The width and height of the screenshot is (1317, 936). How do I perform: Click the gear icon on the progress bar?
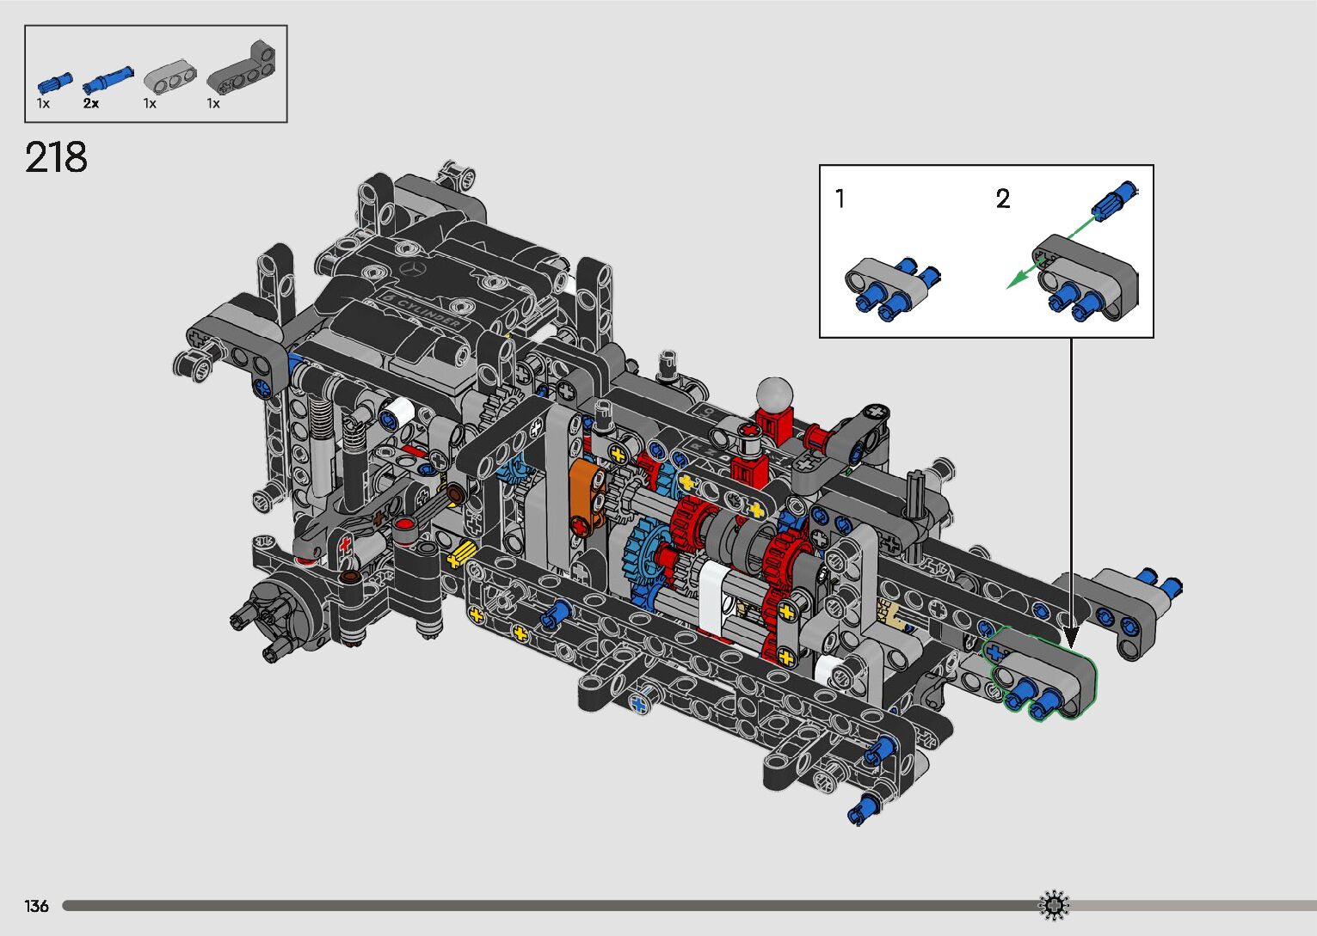(1054, 905)
